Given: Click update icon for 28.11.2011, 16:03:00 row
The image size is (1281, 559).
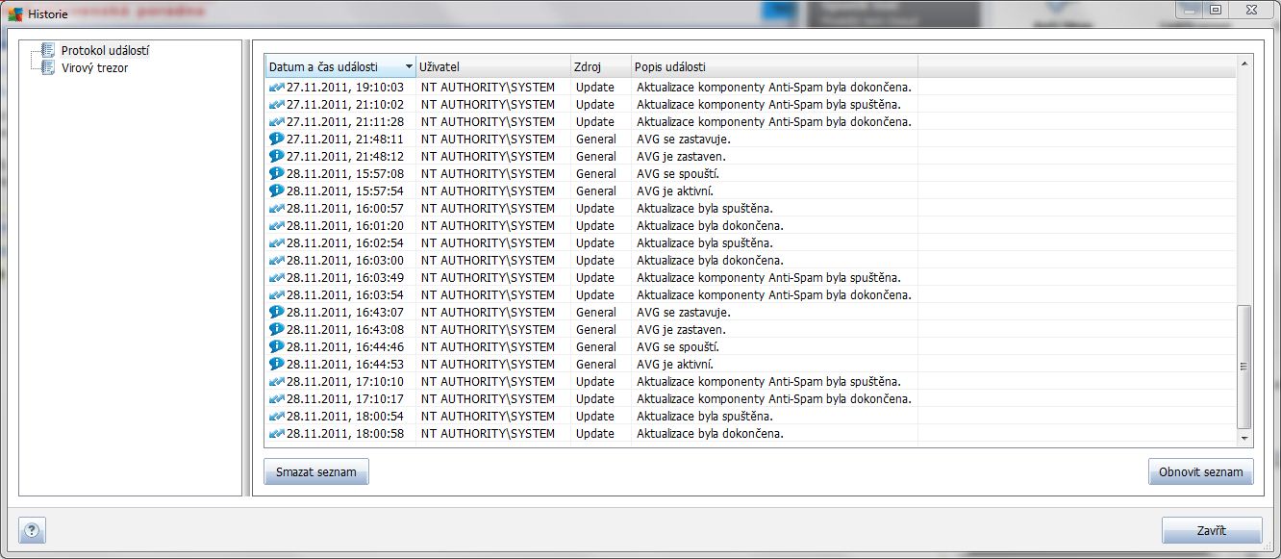Looking at the screenshot, I should point(277,260).
